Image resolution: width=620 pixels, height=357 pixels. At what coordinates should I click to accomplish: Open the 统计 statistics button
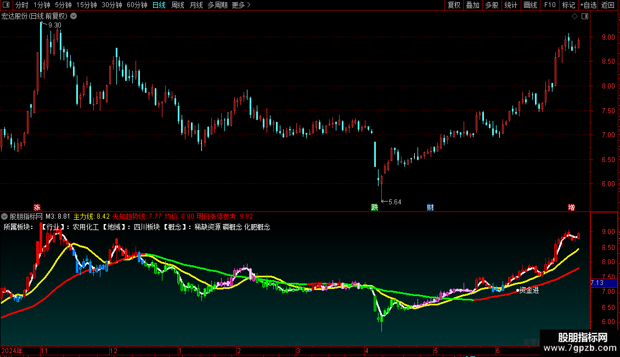click(x=511, y=5)
